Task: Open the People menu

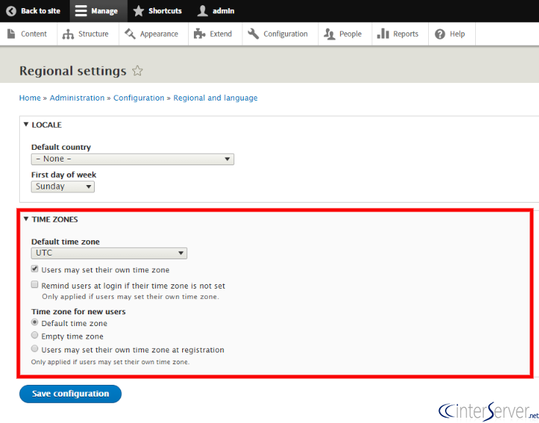Action: pos(345,34)
